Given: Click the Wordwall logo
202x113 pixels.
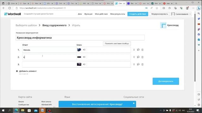Looking at the screenshot, I should point(13,14).
